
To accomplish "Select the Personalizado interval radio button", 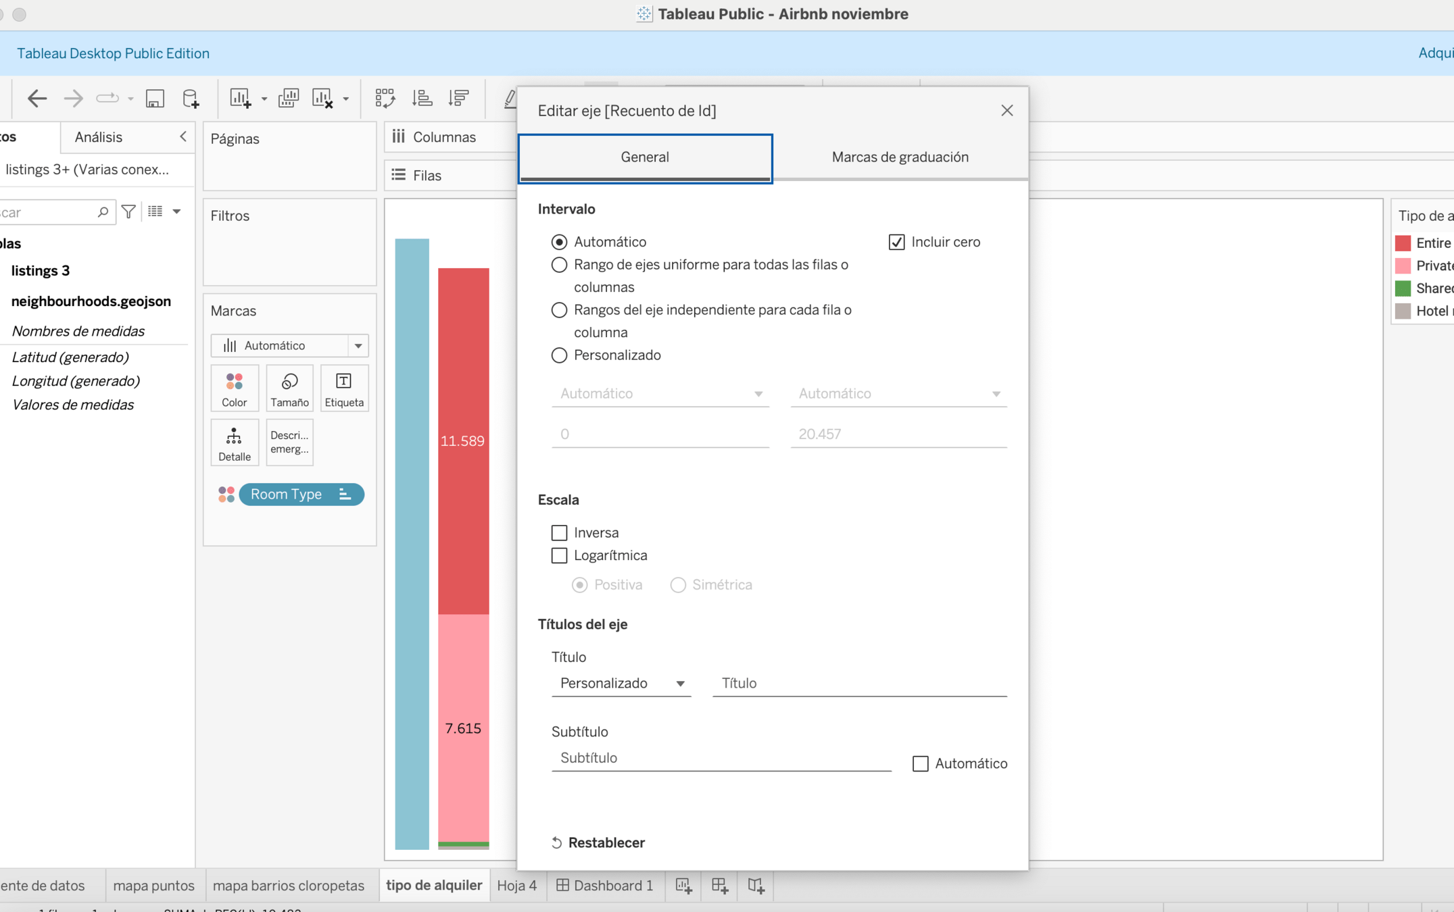I will [x=559, y=355].
